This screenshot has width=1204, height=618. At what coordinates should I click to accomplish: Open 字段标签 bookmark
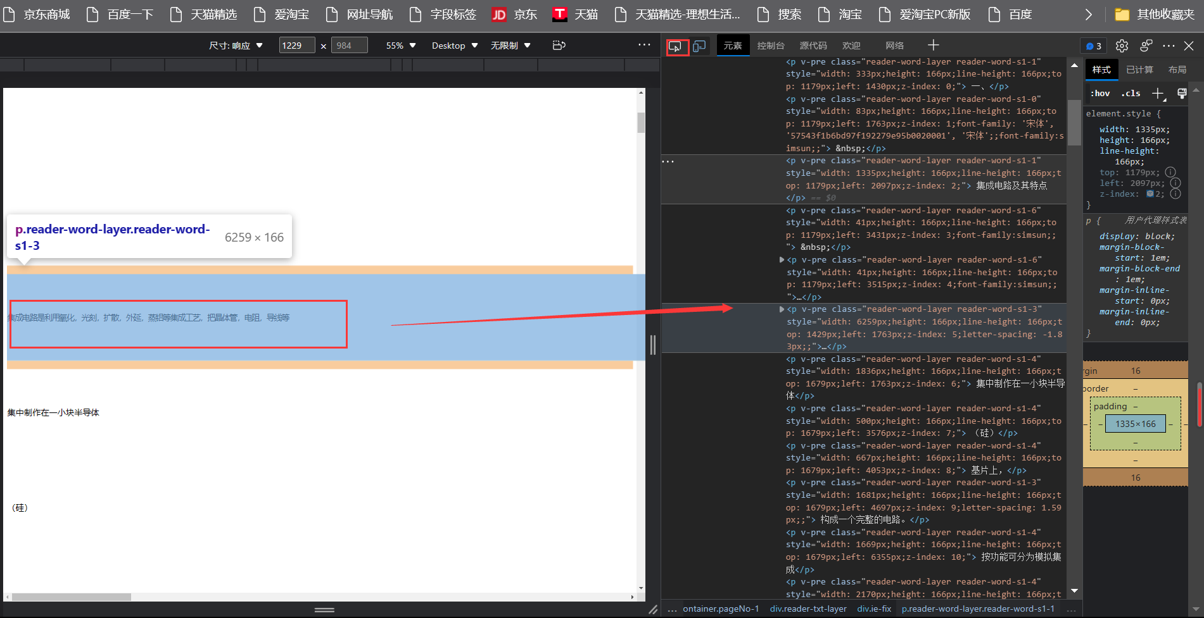443,15
